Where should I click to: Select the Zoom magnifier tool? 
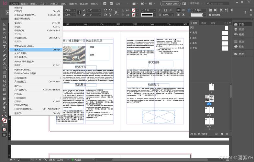(4, 111)
